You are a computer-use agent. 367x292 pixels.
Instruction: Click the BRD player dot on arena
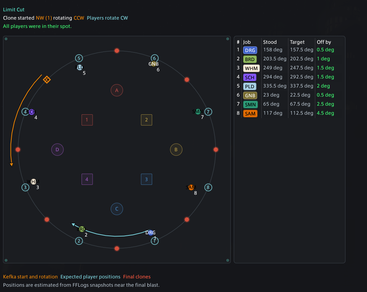pos(82,229)
